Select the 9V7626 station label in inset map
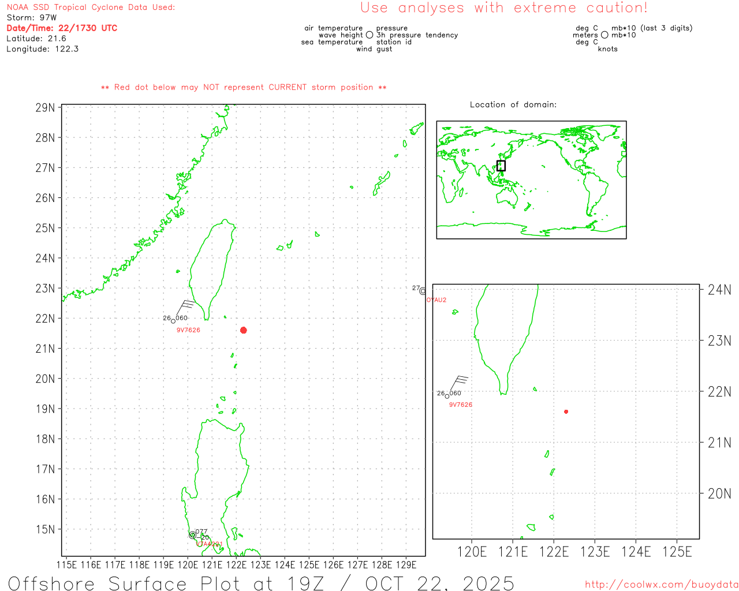The image size is (739, 591). [460, 405]
